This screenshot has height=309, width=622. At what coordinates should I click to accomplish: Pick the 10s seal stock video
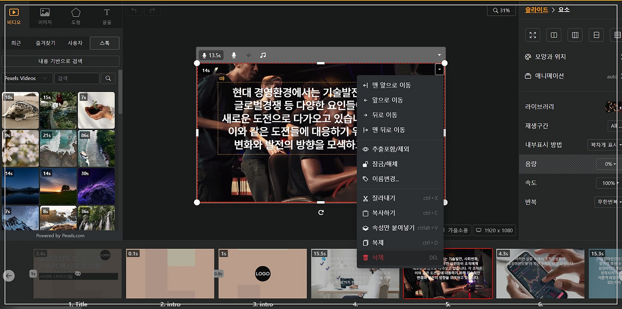[20, 110]
